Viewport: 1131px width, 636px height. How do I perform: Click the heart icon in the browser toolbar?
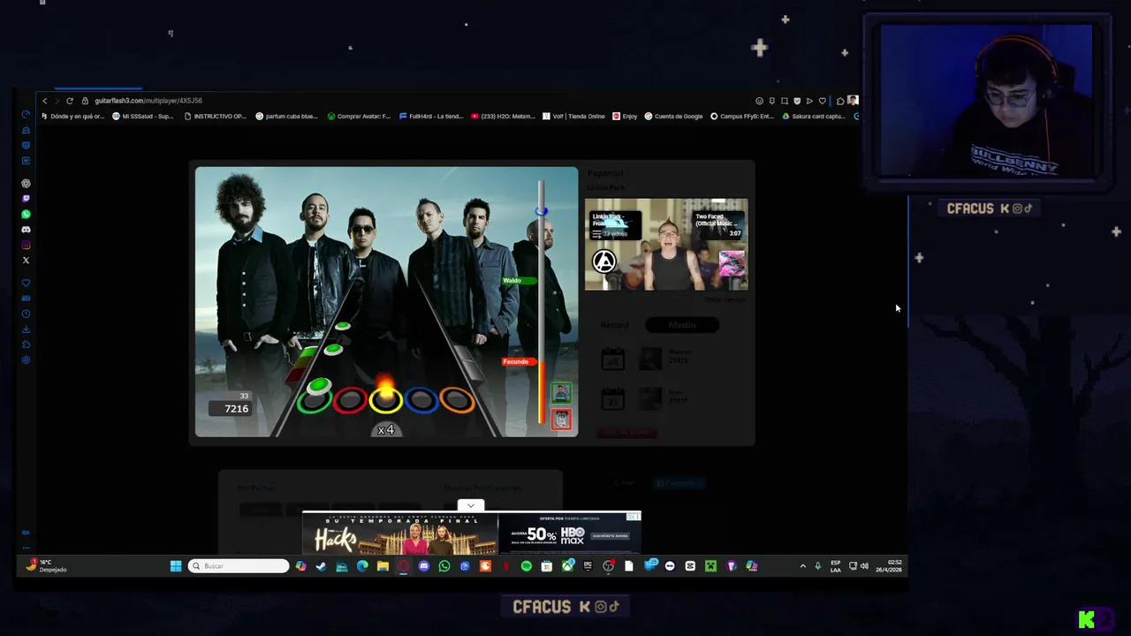(823, 101)
